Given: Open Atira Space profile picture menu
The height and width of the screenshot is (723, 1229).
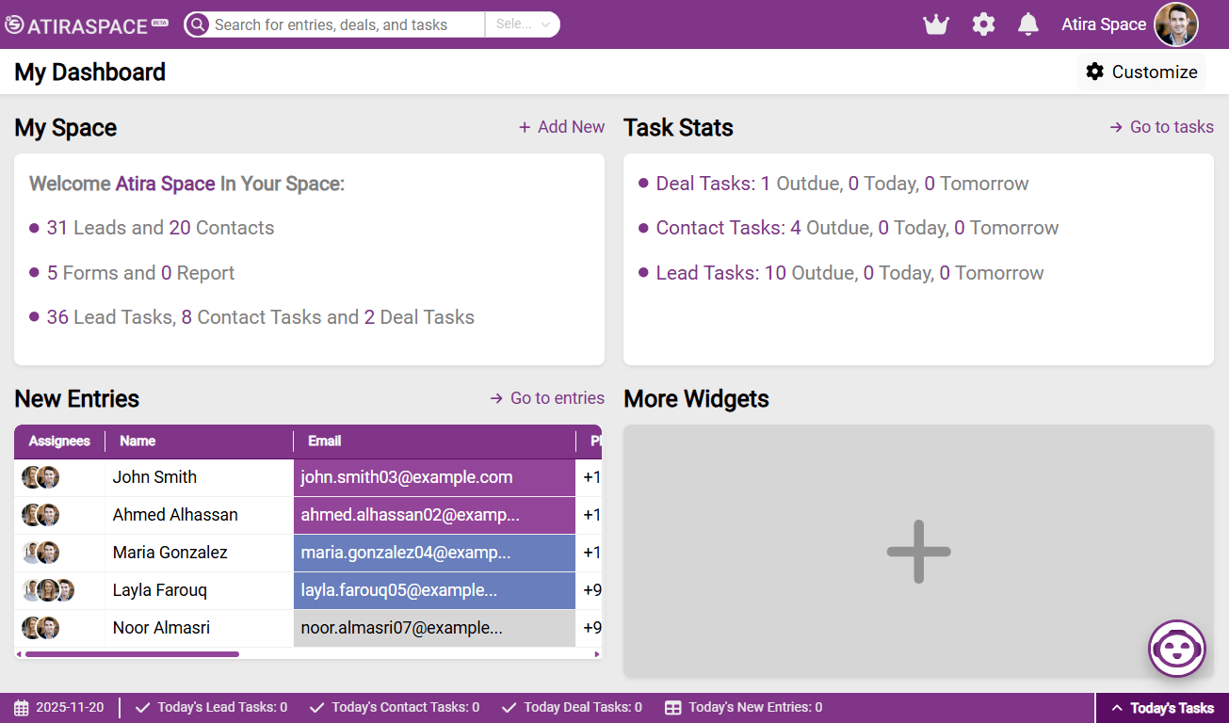Looking at the screenshot, I should click(x=1175, y=24).
